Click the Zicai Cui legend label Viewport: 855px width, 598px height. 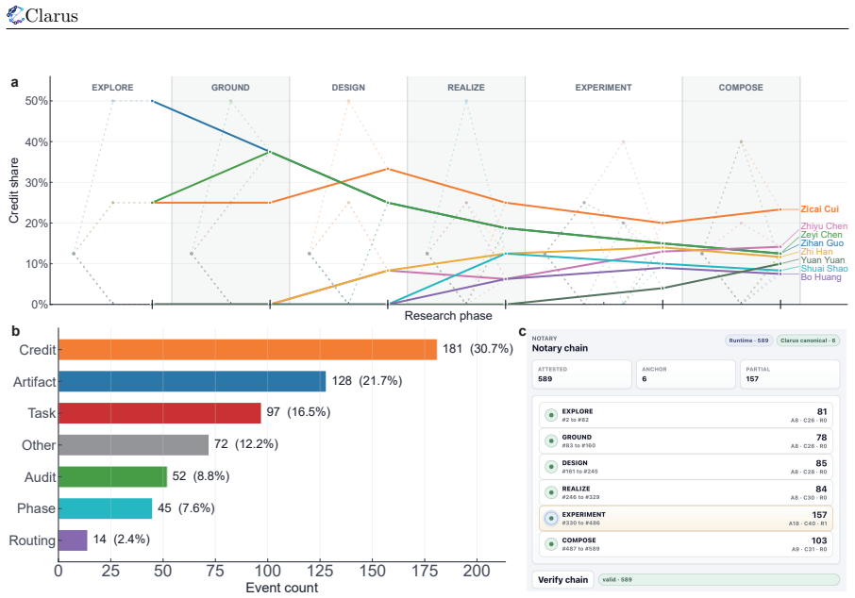click(x=819, y=209)
